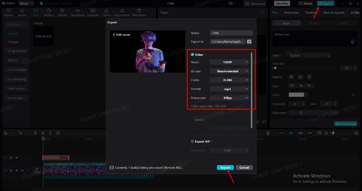Click the Edit cover pencil icon
362x191 pixels.
pos(114,34)
